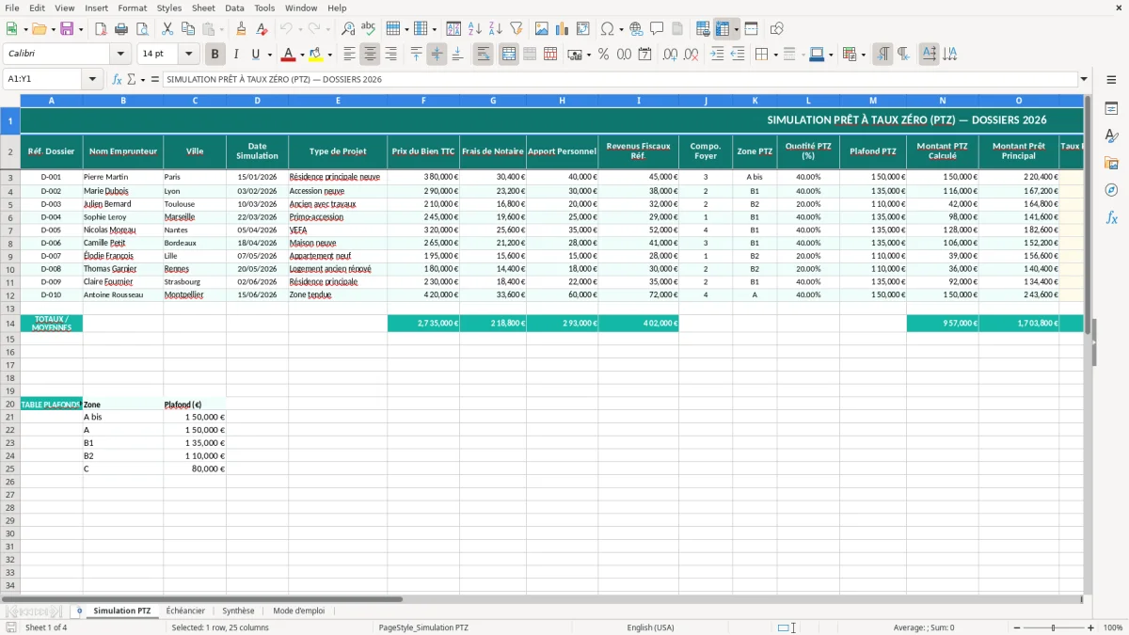
Task: Toggle Align Right button
Action: 390,55
